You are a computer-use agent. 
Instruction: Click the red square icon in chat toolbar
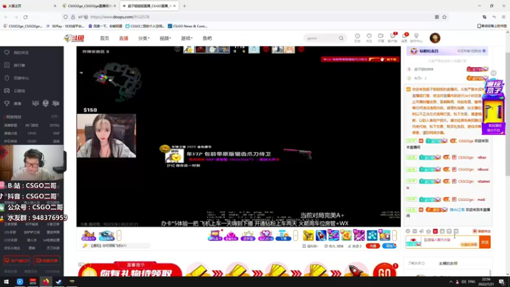point(435,231)
